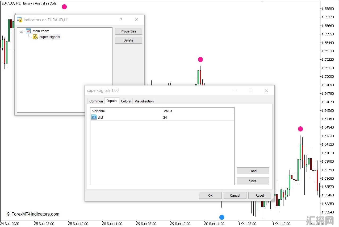
Task: Click the dist variable integer icon
Action: pyautogui.click(x=94, y=117)
